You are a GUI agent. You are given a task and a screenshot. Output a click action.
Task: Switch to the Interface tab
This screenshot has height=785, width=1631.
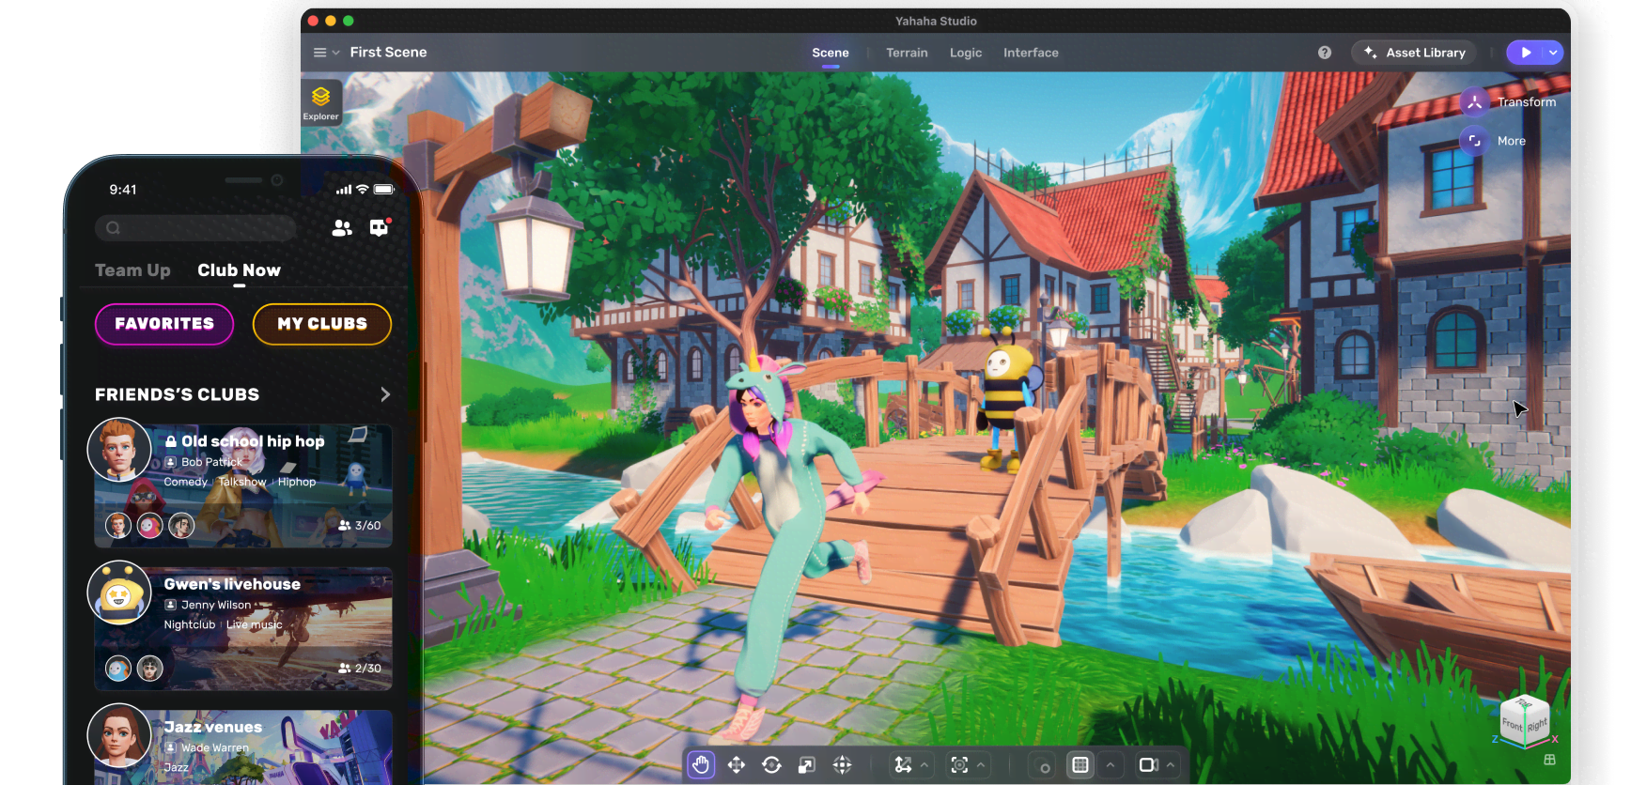coord(1031,53)
